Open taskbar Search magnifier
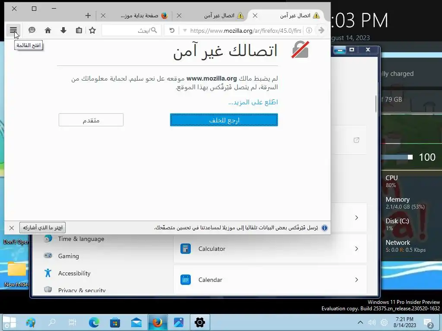The width and height of the screenshot is (442, 331). click(52, 322)
